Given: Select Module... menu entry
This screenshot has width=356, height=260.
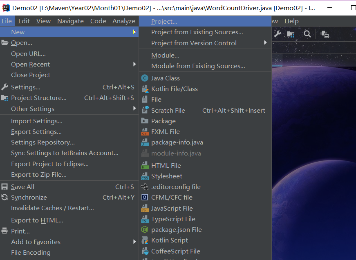Looking at the screenshot, I should (205, 56).
